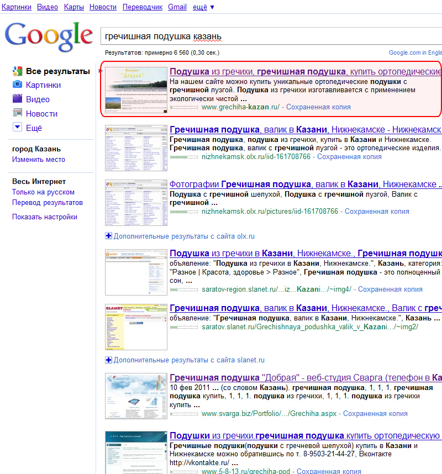Open thumbnail of www.svarga.biz result
442x474 pixels.
(x=136, y=396)
